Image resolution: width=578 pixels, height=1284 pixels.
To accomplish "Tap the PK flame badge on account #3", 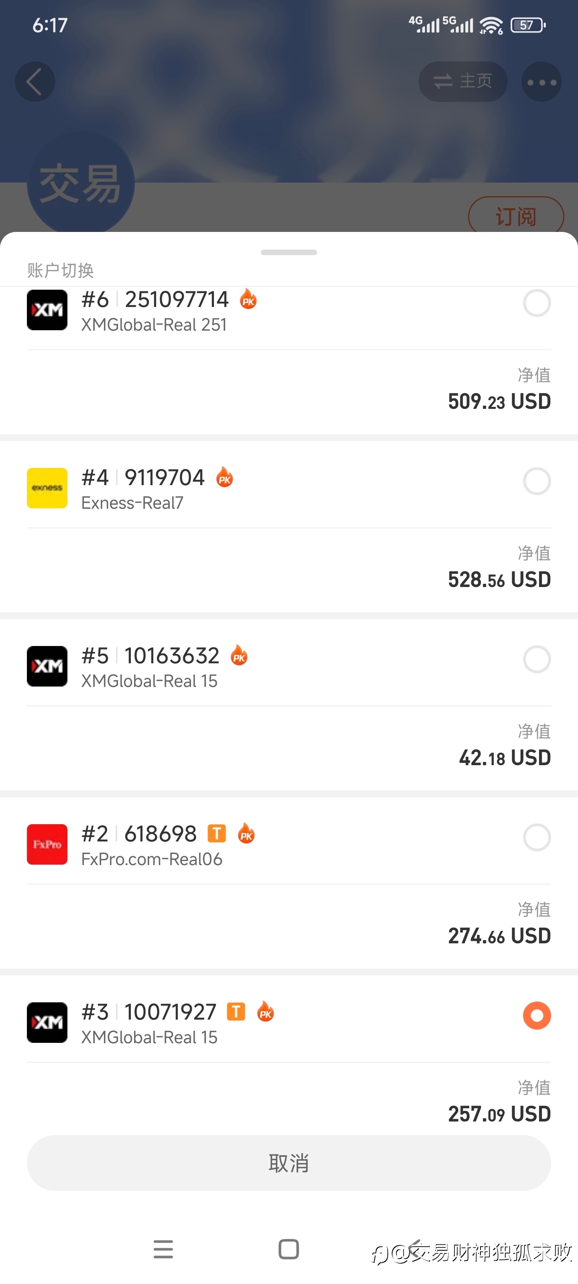I will pyautogui.click(x=265, y=1011).
